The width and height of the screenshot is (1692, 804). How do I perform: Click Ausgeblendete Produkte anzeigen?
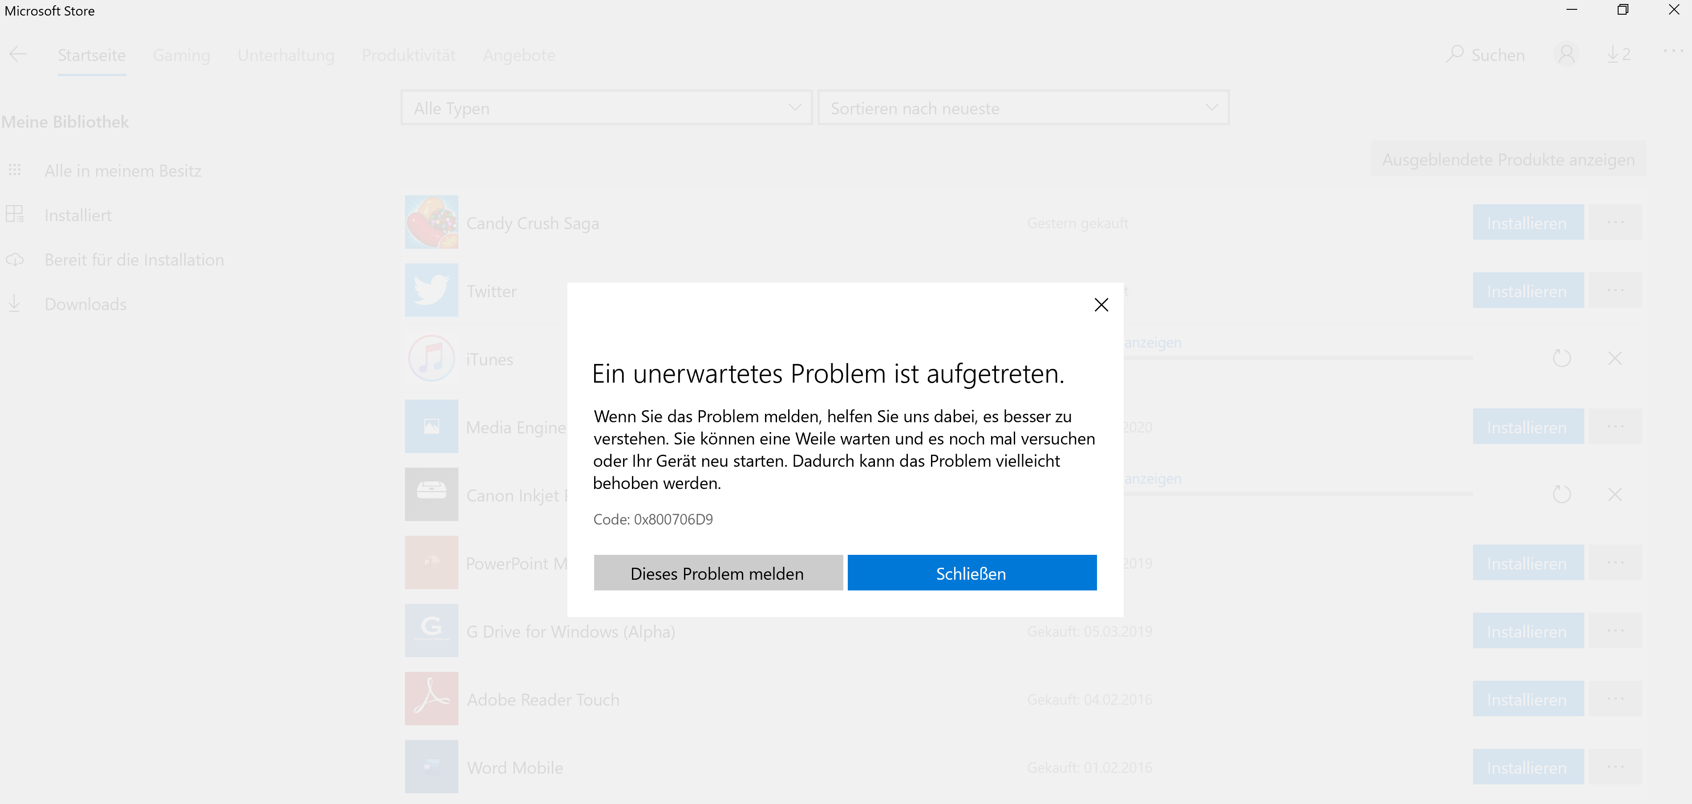(1508, 160)
